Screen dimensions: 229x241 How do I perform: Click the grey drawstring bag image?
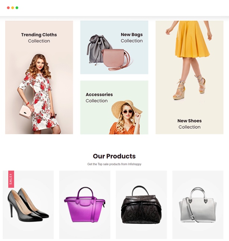[x=98, y=49]
